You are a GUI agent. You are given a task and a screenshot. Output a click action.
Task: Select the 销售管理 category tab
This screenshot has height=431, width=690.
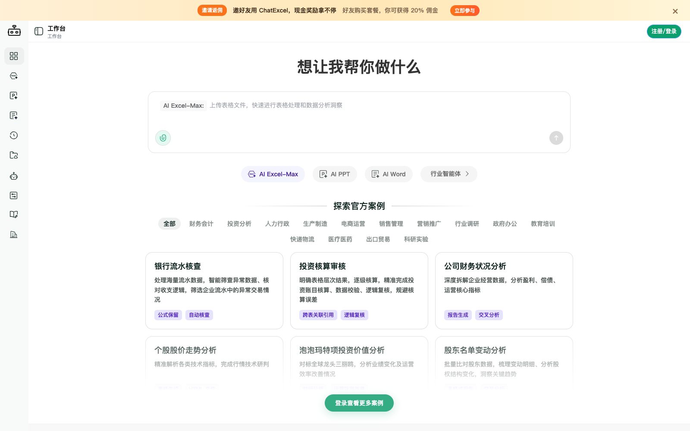pos(391,224)
